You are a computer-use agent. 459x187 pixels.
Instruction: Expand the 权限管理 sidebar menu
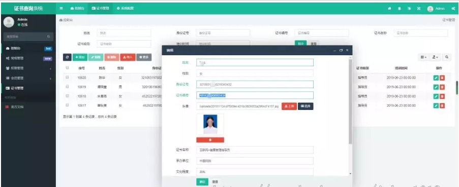click(28, 68)
